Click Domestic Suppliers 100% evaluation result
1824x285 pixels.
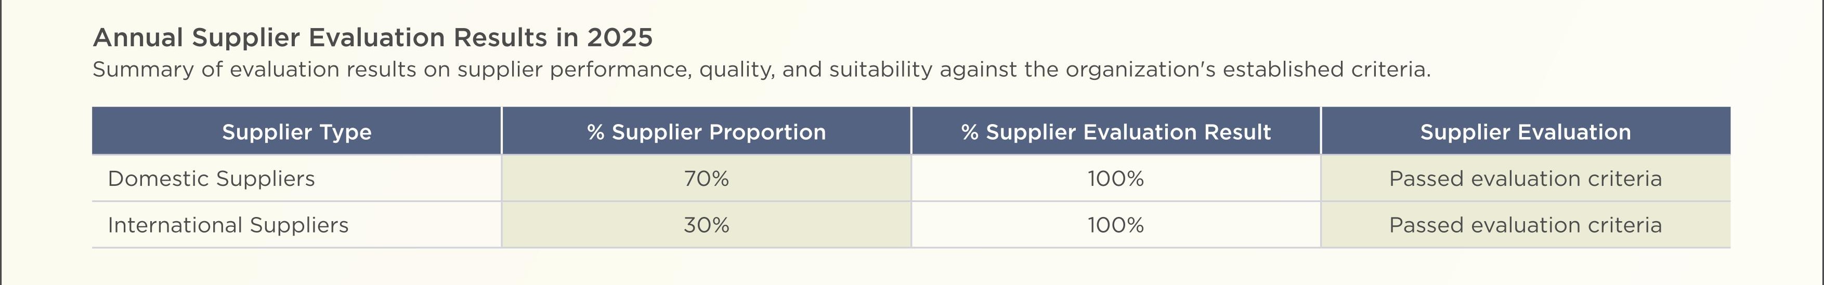pyautogui.click(x=1116, y=178)
